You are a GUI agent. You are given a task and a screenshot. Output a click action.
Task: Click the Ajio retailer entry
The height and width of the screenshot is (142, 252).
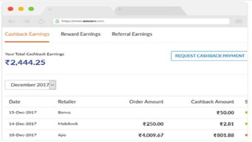pos(62,135)
